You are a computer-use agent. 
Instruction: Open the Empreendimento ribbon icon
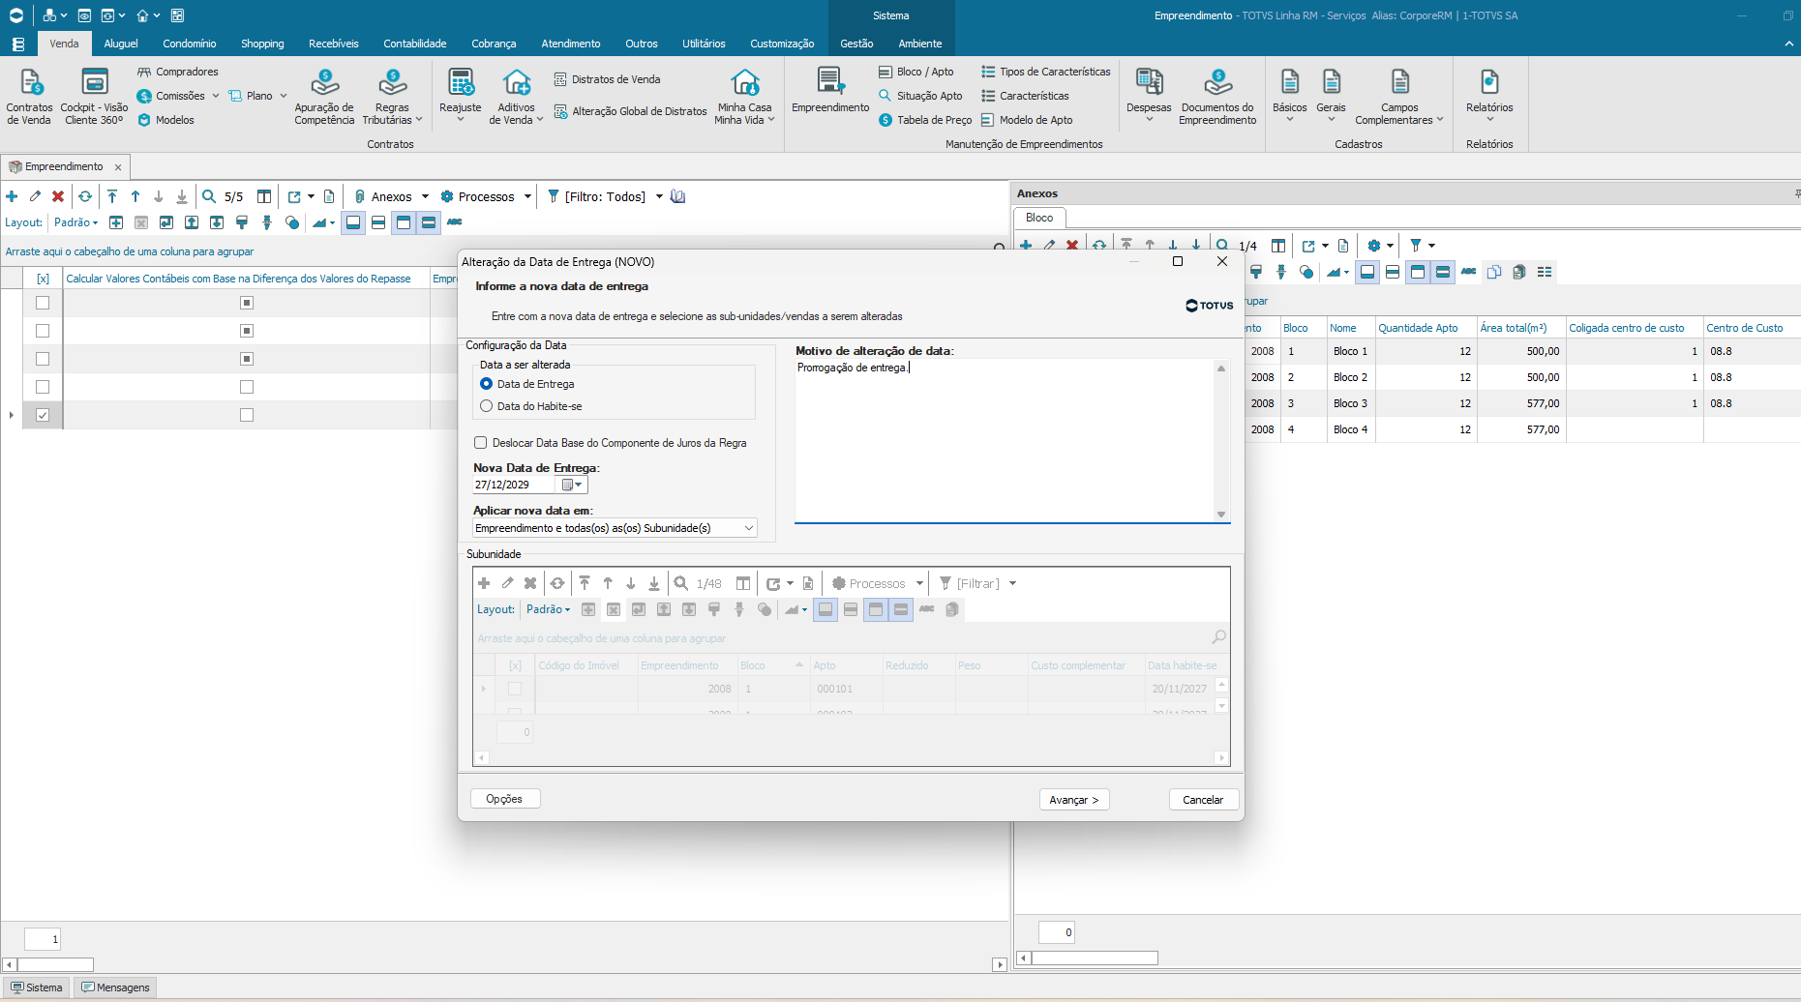click(830, 91)
